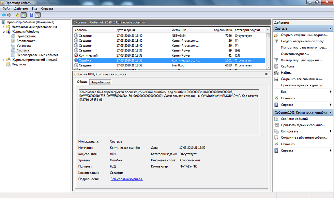The width and height of the screenshot is (334, 198).
Task: Click the open saved log folder icon
Action: click(x=276, y=35)
